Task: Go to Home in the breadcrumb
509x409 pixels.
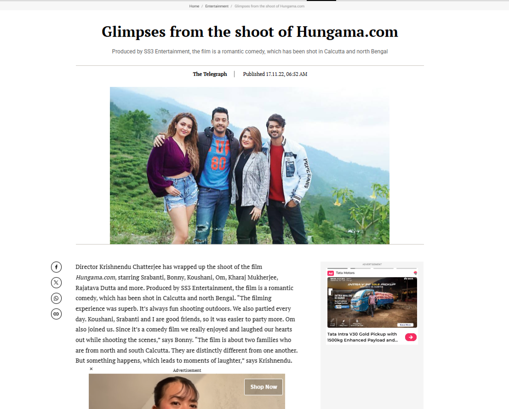Action: tap(194, 6)
